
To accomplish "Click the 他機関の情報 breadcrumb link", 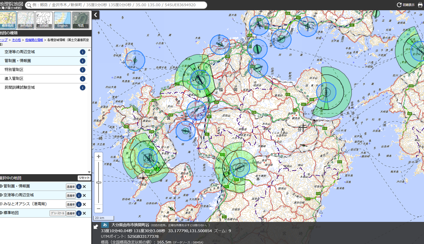I will tap(34, 40).
